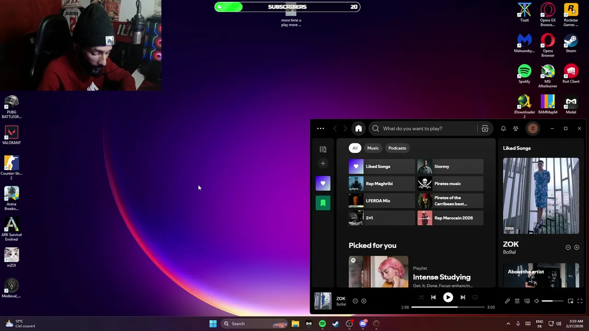Viewport: 589px width, 331px height.
Task: Go back with the Spotify back arrow
Action: [335, 129]
